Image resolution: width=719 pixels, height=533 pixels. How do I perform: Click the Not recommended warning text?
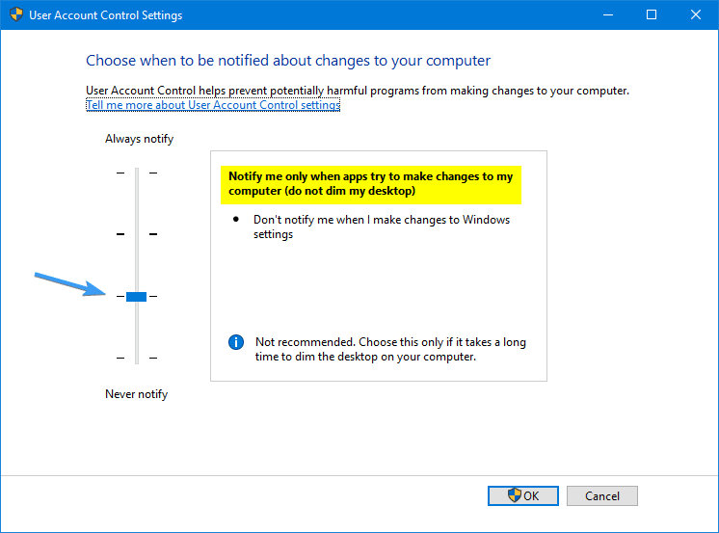pyautogui.click(x=390, y=350)
